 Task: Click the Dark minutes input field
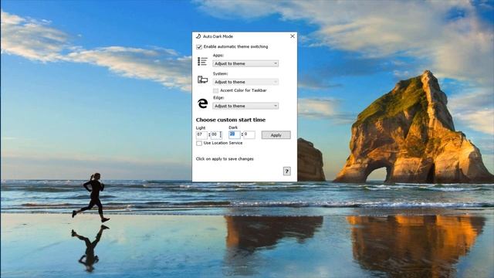point(249,135)
